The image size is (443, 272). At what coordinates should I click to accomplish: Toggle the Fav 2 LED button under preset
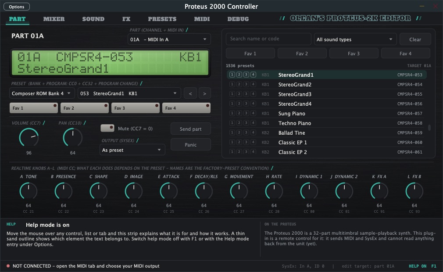click(x=85, y=108)
